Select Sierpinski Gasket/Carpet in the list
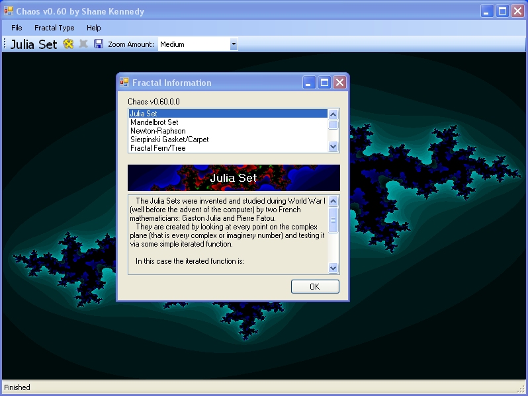The width and height of the screenshot is (528, 396). click(228, 139)
